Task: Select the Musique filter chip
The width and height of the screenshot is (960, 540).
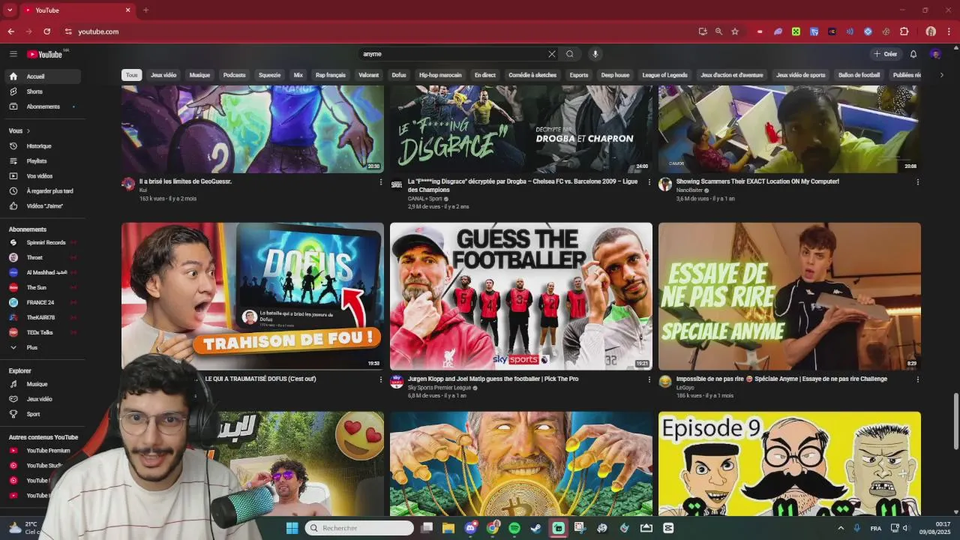Action: 199,75
